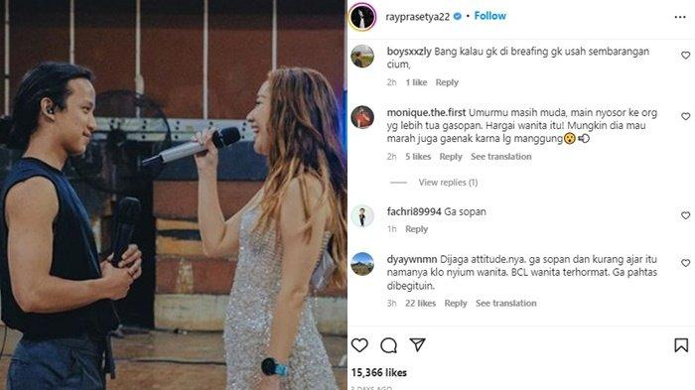The width and height of the screenshot is (695, 390).
Task: Open fachri89994's username link
Action: pyautogui.click(x=414, y=211)
